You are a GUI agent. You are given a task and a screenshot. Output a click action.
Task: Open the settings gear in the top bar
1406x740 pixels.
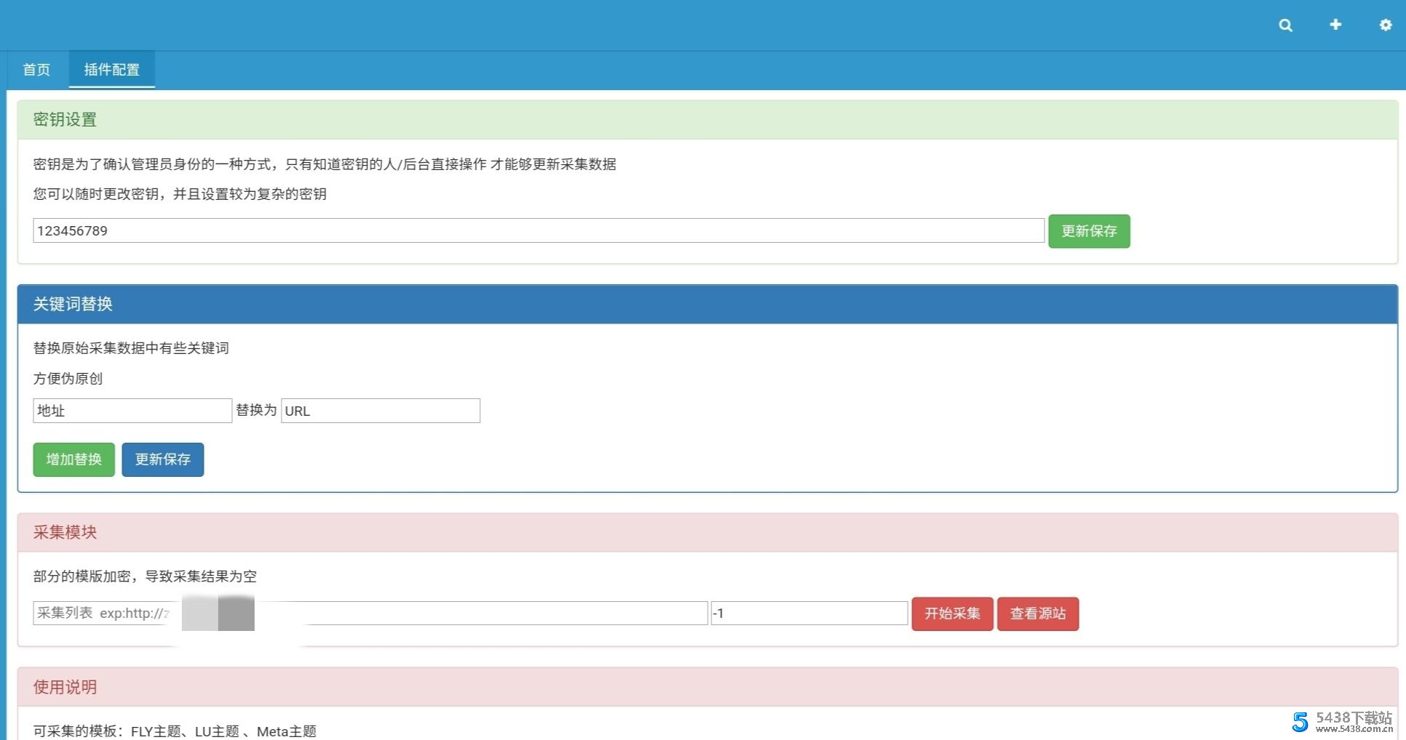pos(1384,24)
